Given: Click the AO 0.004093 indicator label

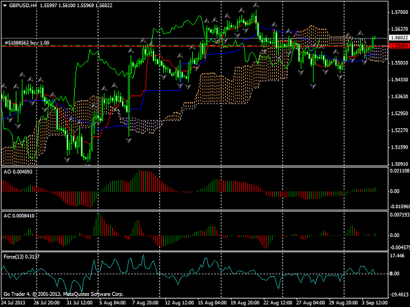Looking at the screenshot, I should pyautogui.click(x=18, y=172).
